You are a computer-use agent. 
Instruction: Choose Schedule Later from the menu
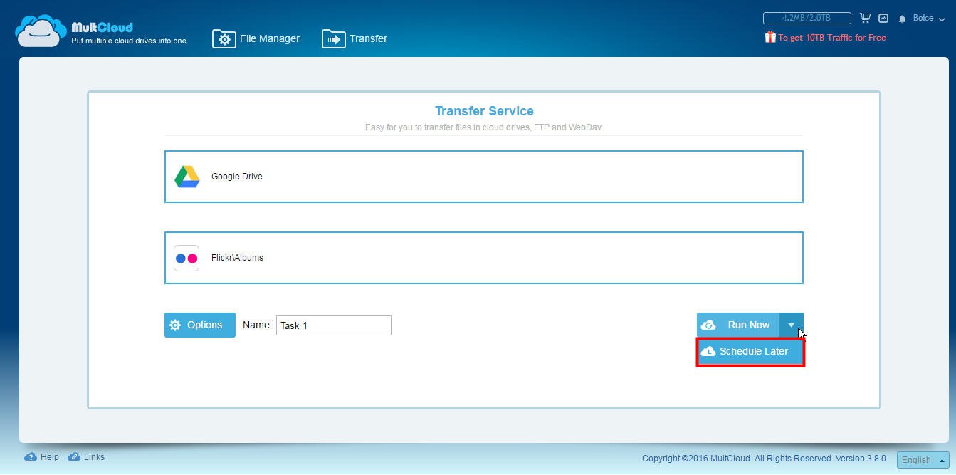coord(750,352)
